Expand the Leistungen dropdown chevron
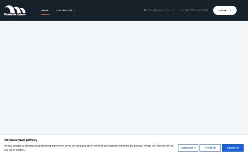 [x=75, y=10]
